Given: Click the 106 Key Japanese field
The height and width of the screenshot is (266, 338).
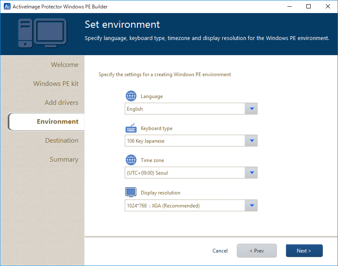Looking at the screenshot, I should coord(185,141).
